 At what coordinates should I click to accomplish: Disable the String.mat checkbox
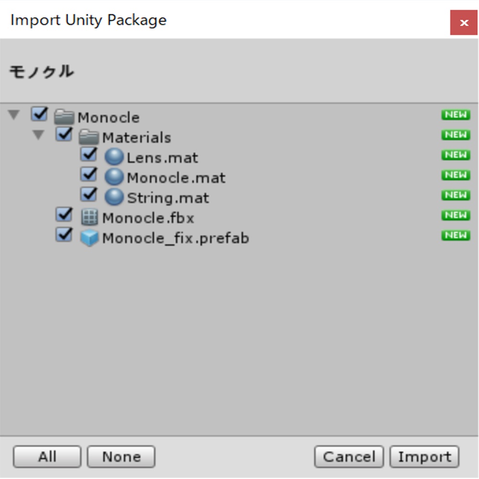pyautogui.click(x=89, y=195)
